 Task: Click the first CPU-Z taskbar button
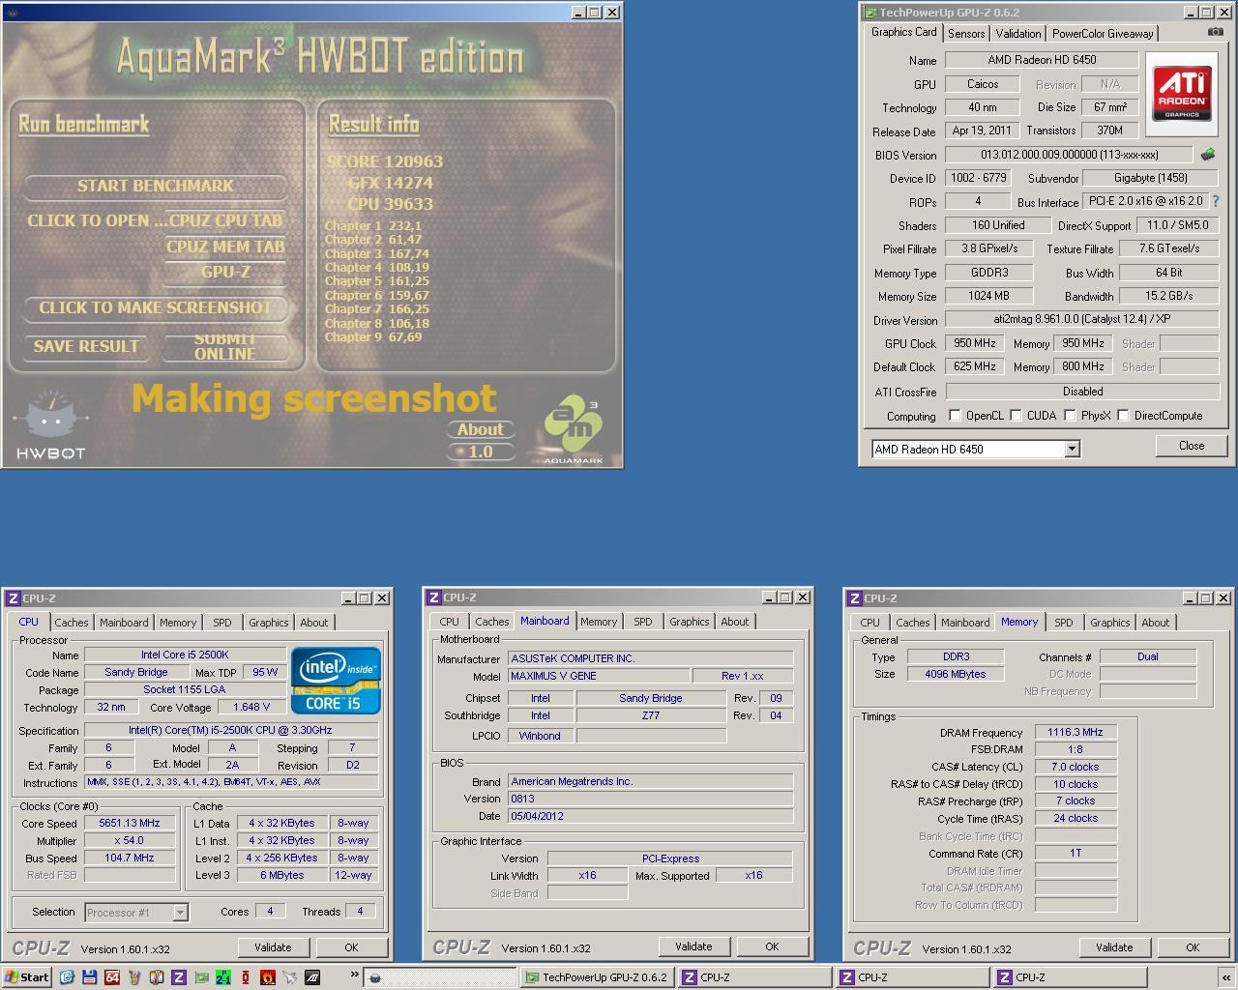(x=754, y=977)
